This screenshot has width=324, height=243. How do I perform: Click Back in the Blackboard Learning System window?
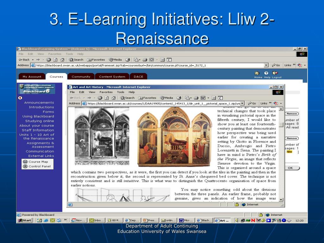coord(24,60)
